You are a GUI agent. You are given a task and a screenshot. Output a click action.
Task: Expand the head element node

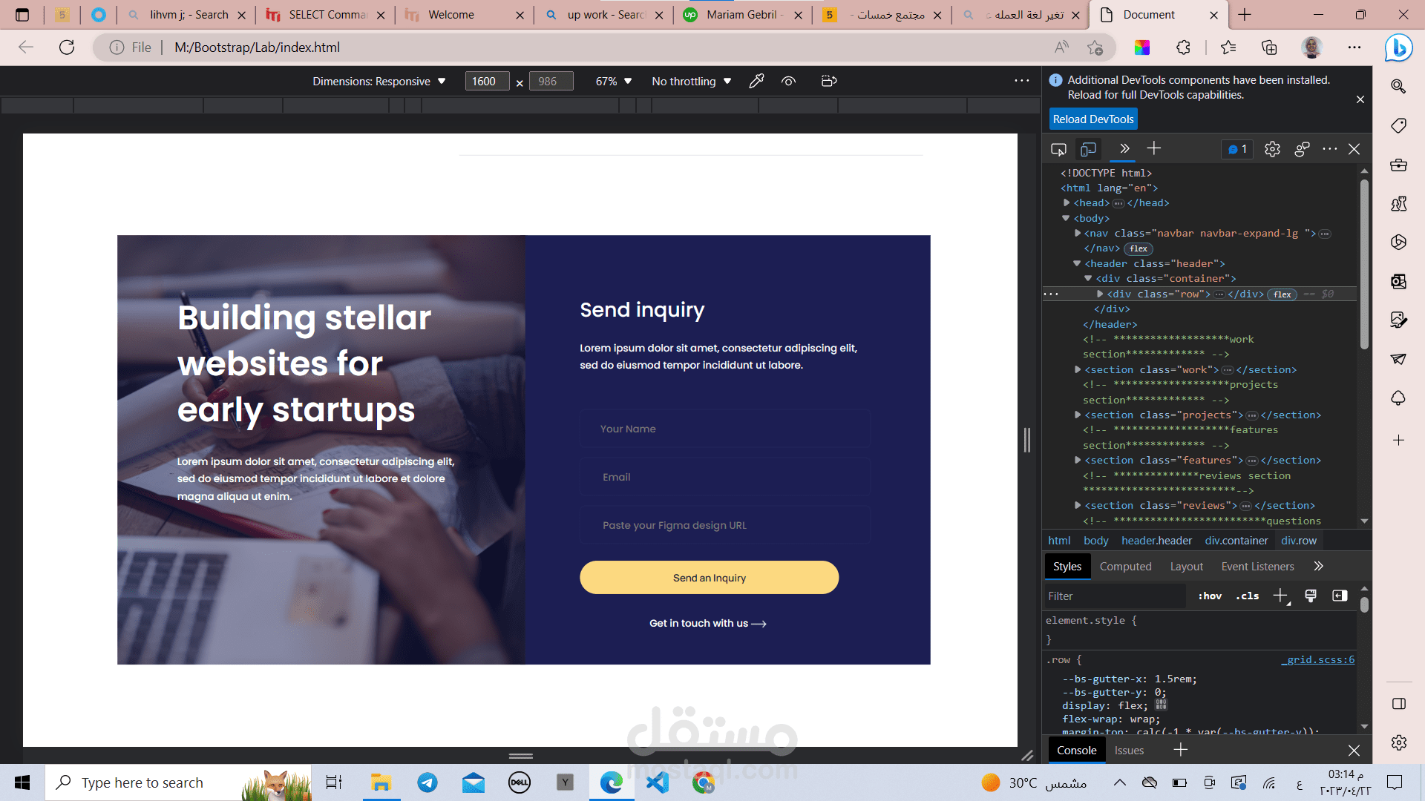(x=1067, y=202)
